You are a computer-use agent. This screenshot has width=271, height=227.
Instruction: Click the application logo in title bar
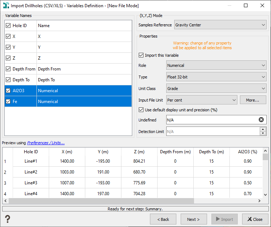click(x=6, y=5)
